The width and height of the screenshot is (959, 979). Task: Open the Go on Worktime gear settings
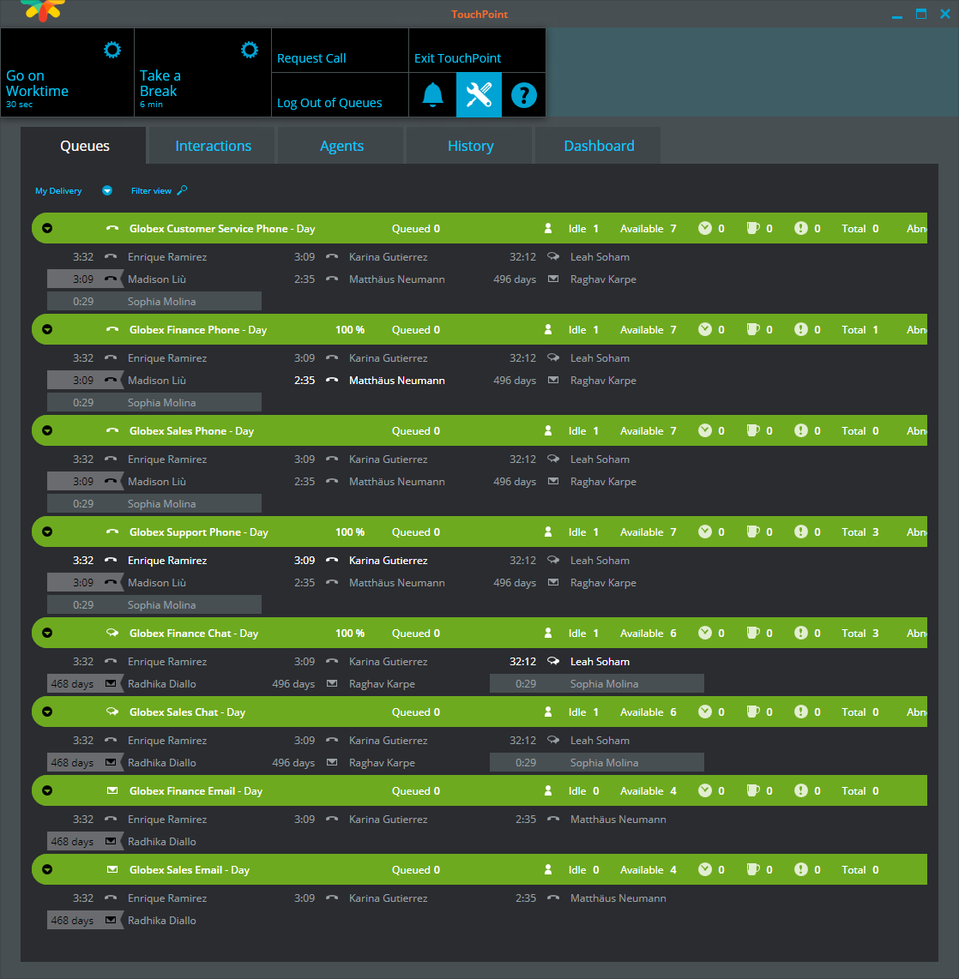click(112, 50)
